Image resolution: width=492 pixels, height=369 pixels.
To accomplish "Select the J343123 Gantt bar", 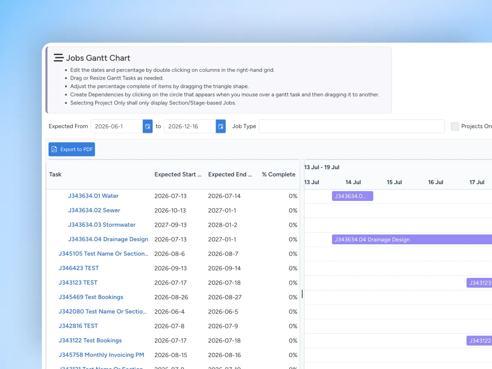I will click(x=479, y=282).
